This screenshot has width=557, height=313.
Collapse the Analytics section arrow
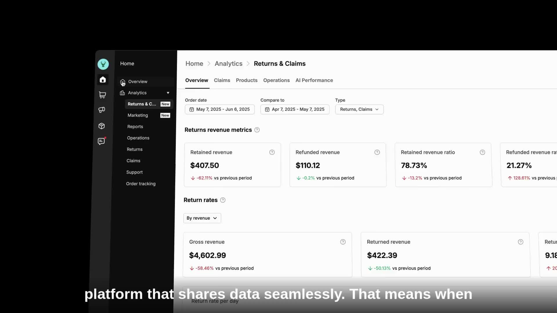point(168,93)
